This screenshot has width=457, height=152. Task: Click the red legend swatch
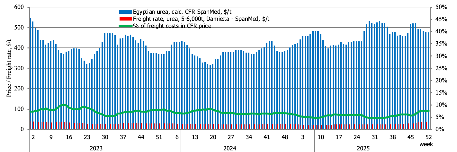click(125, 19)
